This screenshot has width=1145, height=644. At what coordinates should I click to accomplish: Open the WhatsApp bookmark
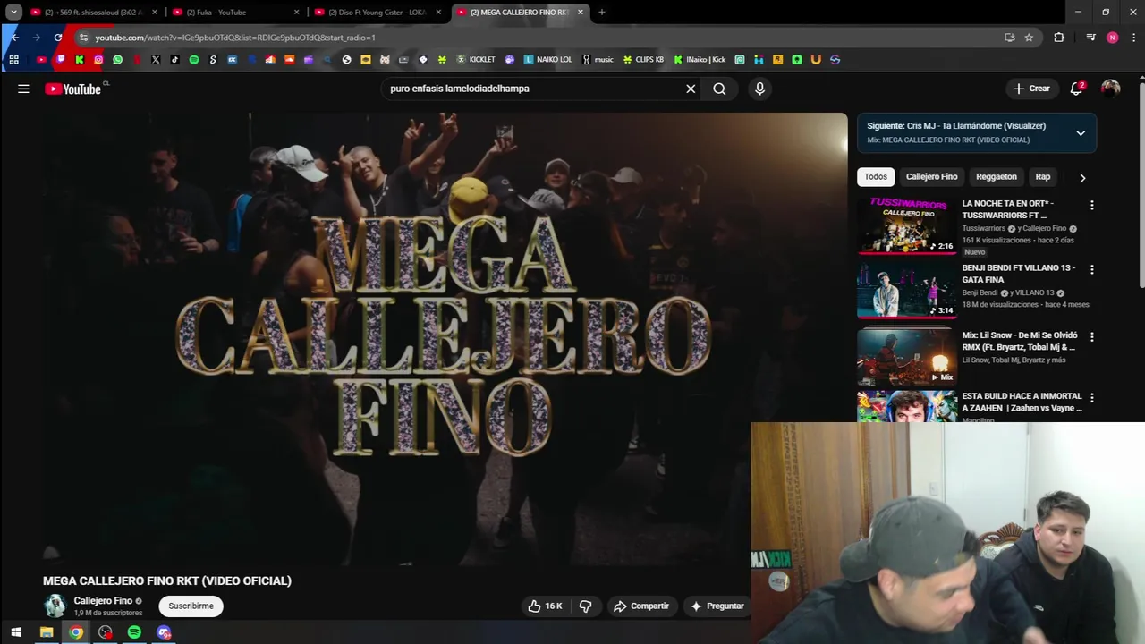(117, 60)
